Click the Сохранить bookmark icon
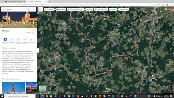 [x=12, y=39]
